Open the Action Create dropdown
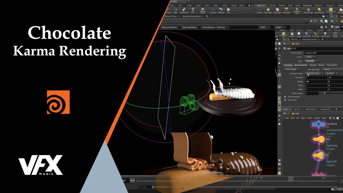The height and width of the screenshot is (193, 343). (x=311, y=57)
